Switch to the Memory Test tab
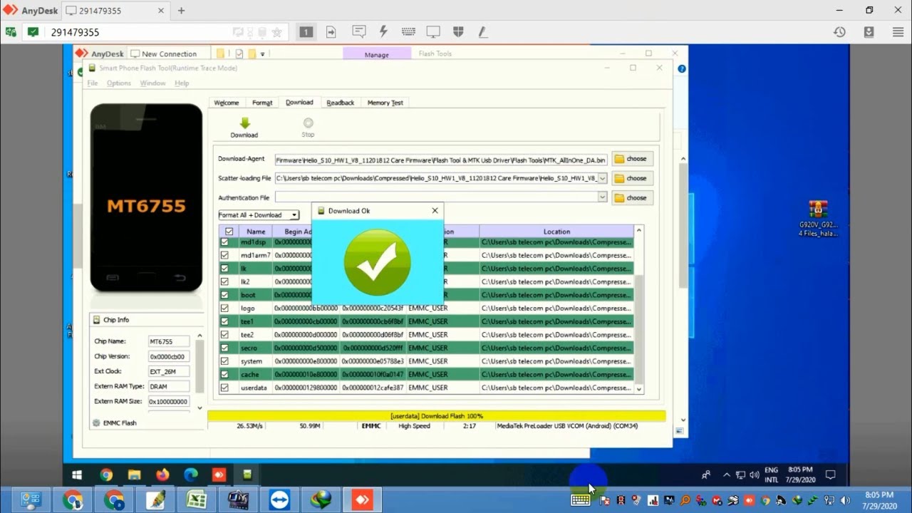 [x=385, y=103]
